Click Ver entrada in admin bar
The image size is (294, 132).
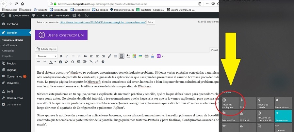pos(62,16)
